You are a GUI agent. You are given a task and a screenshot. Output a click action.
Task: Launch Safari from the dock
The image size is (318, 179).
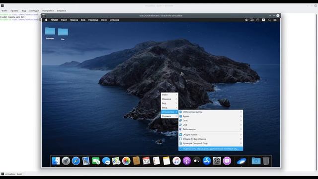[76, 161]
